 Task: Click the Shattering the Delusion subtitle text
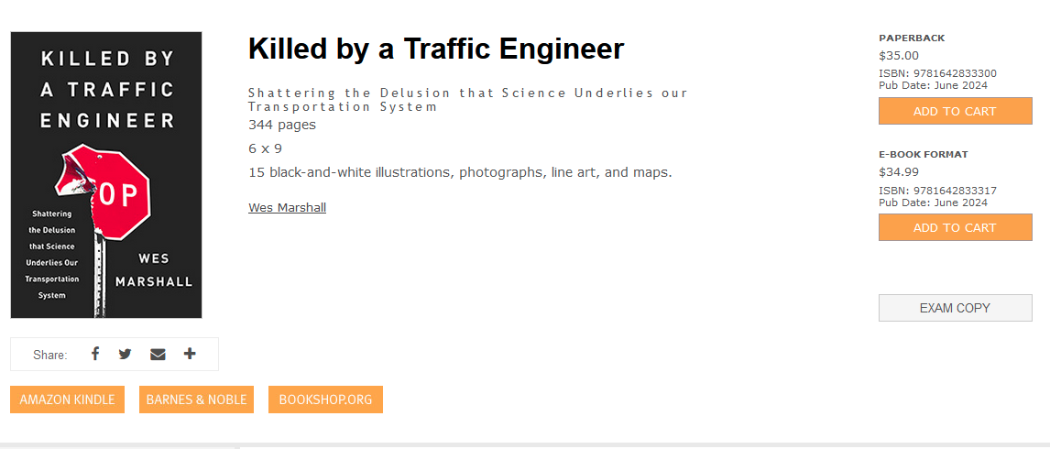(467, 99)
